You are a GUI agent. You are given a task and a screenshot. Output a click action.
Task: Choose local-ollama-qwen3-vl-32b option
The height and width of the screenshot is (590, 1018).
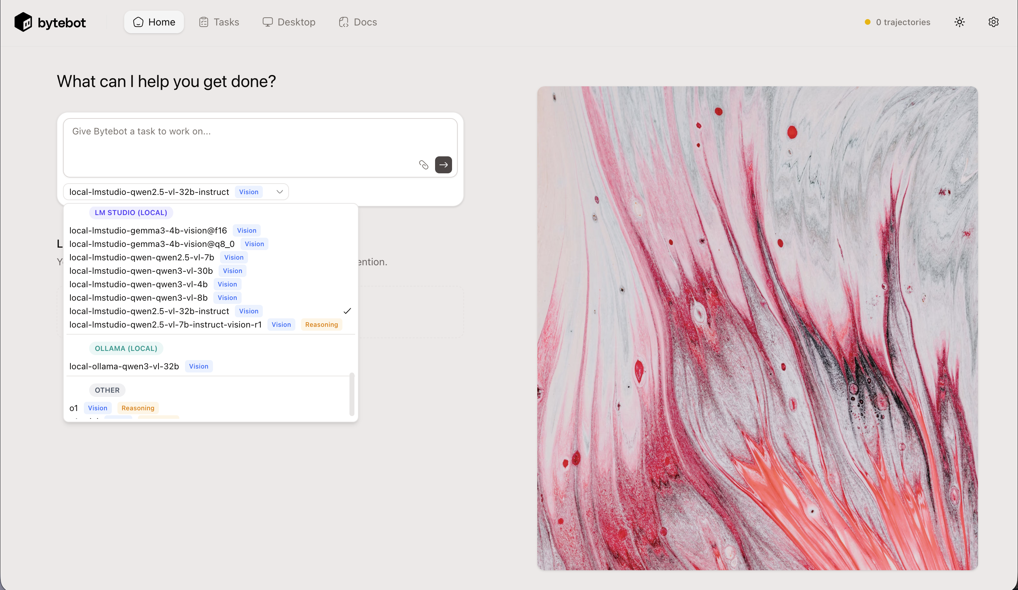pos(124,366)
